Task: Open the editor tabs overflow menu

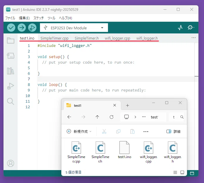Action: 194,38
